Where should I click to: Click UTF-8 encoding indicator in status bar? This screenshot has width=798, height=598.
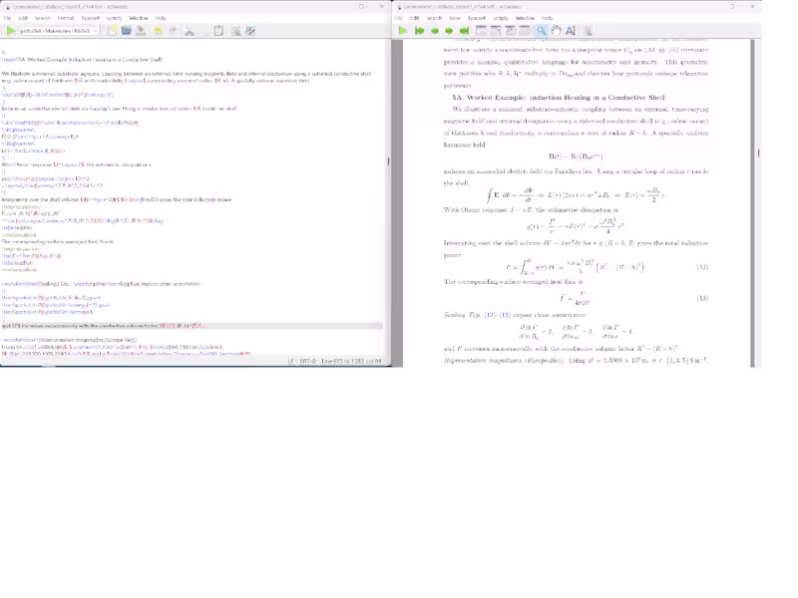(307, 361)
